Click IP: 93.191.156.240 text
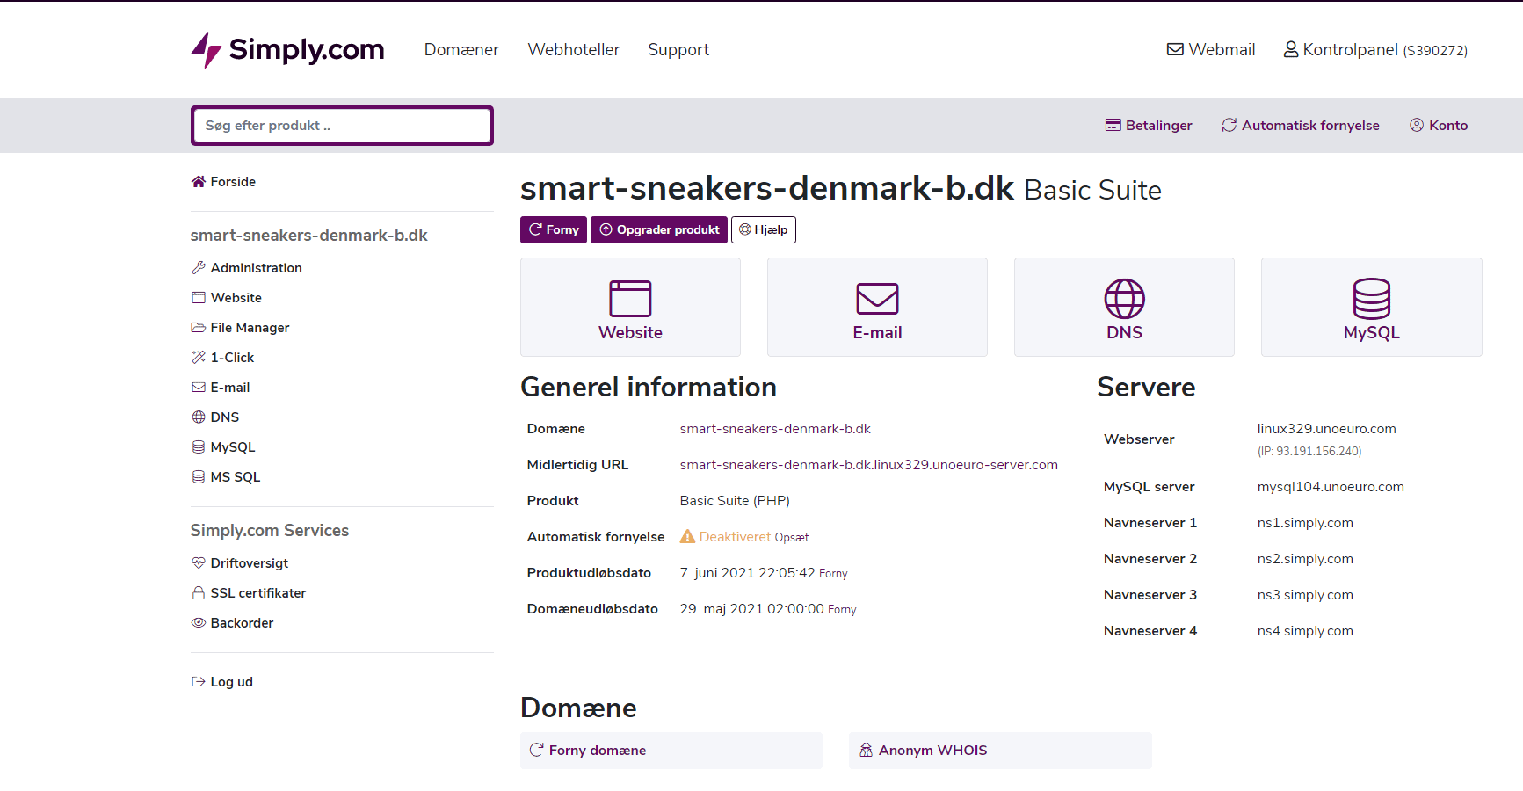Screen dimensions: 1523x791 coord(1309,452)
